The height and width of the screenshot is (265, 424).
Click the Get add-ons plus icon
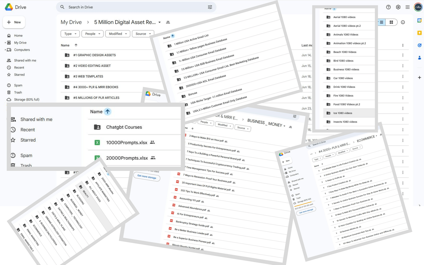click(419, 77)
